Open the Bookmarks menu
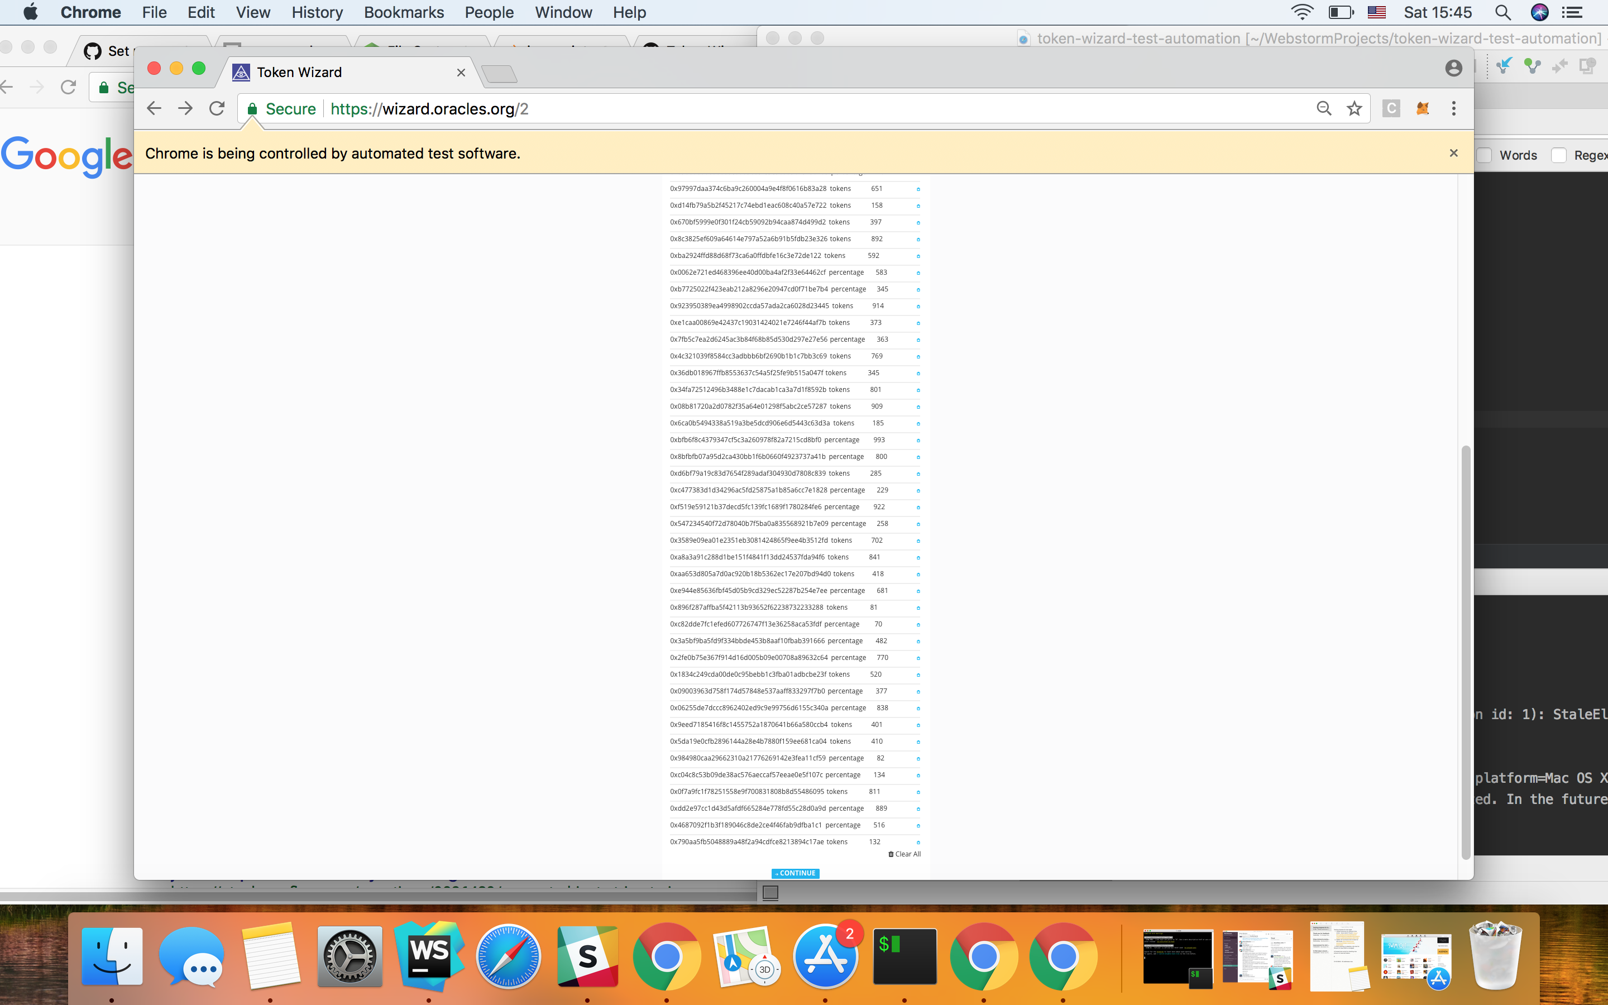Screen dimensions: 1608x1005 (x=403, y=13)
